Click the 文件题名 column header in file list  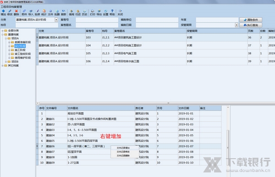pyautogui.click(x=101, y=108)
